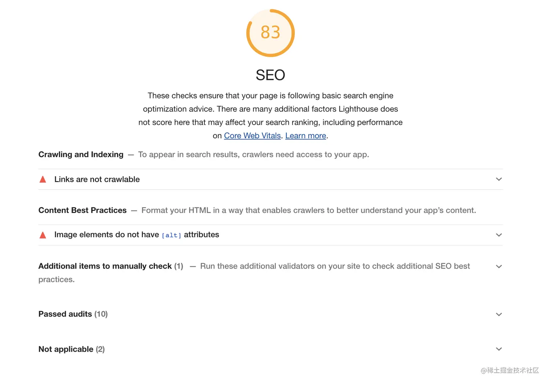Follow the Learn more link
The image size is (549, 384).
click(306, 136)
